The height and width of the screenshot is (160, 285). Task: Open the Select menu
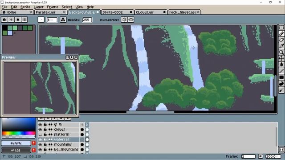67,7
